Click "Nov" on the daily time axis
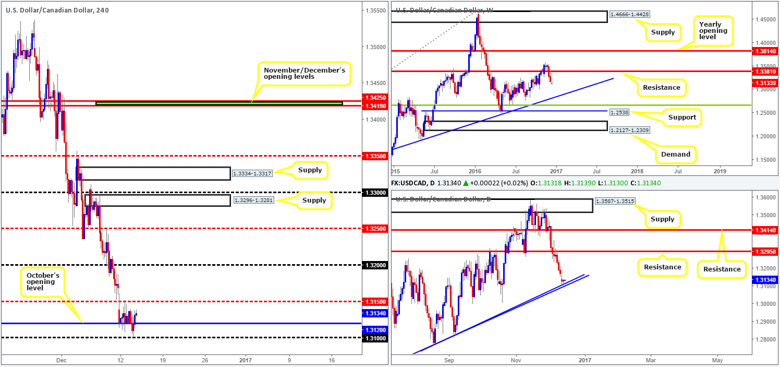Viewport: 780px width, 367px height. (x=516, y=360)
